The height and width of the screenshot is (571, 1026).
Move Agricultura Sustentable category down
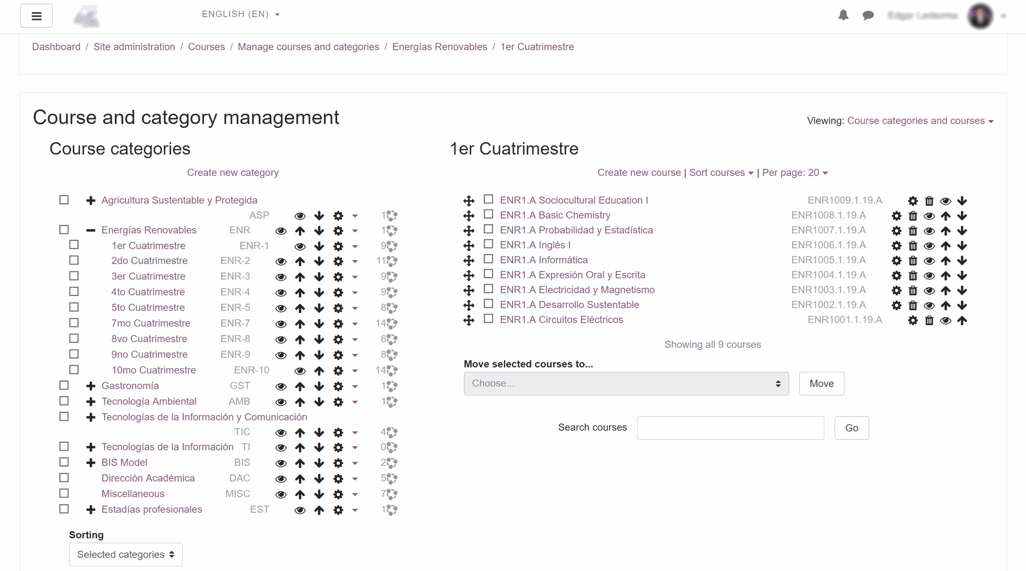[x=319, y=216]
